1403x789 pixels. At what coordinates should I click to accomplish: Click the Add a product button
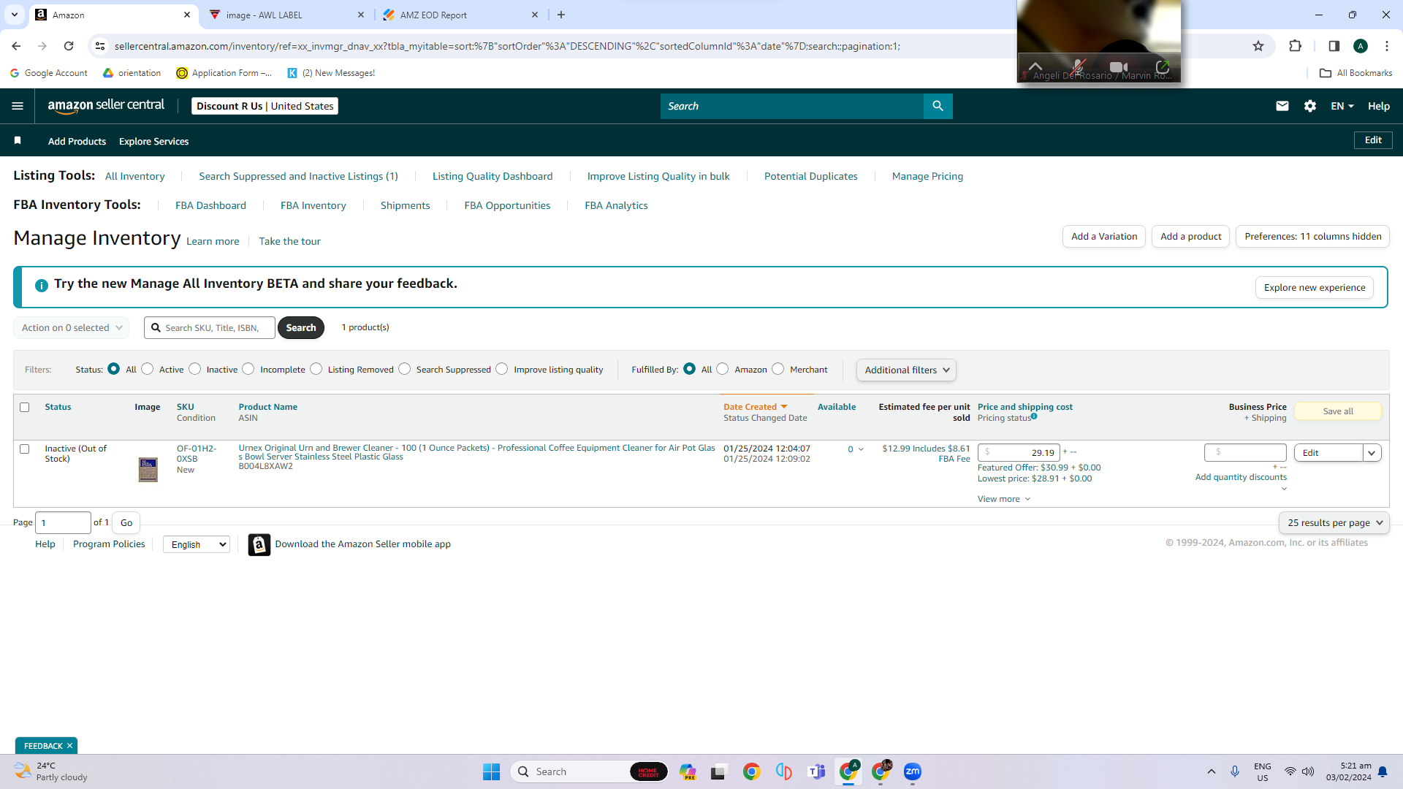click(1191, 237)
